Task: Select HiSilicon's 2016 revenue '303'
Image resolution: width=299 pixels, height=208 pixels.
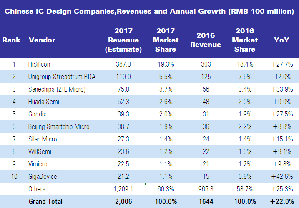Action: pyautogui.click(x=206, y=64)
